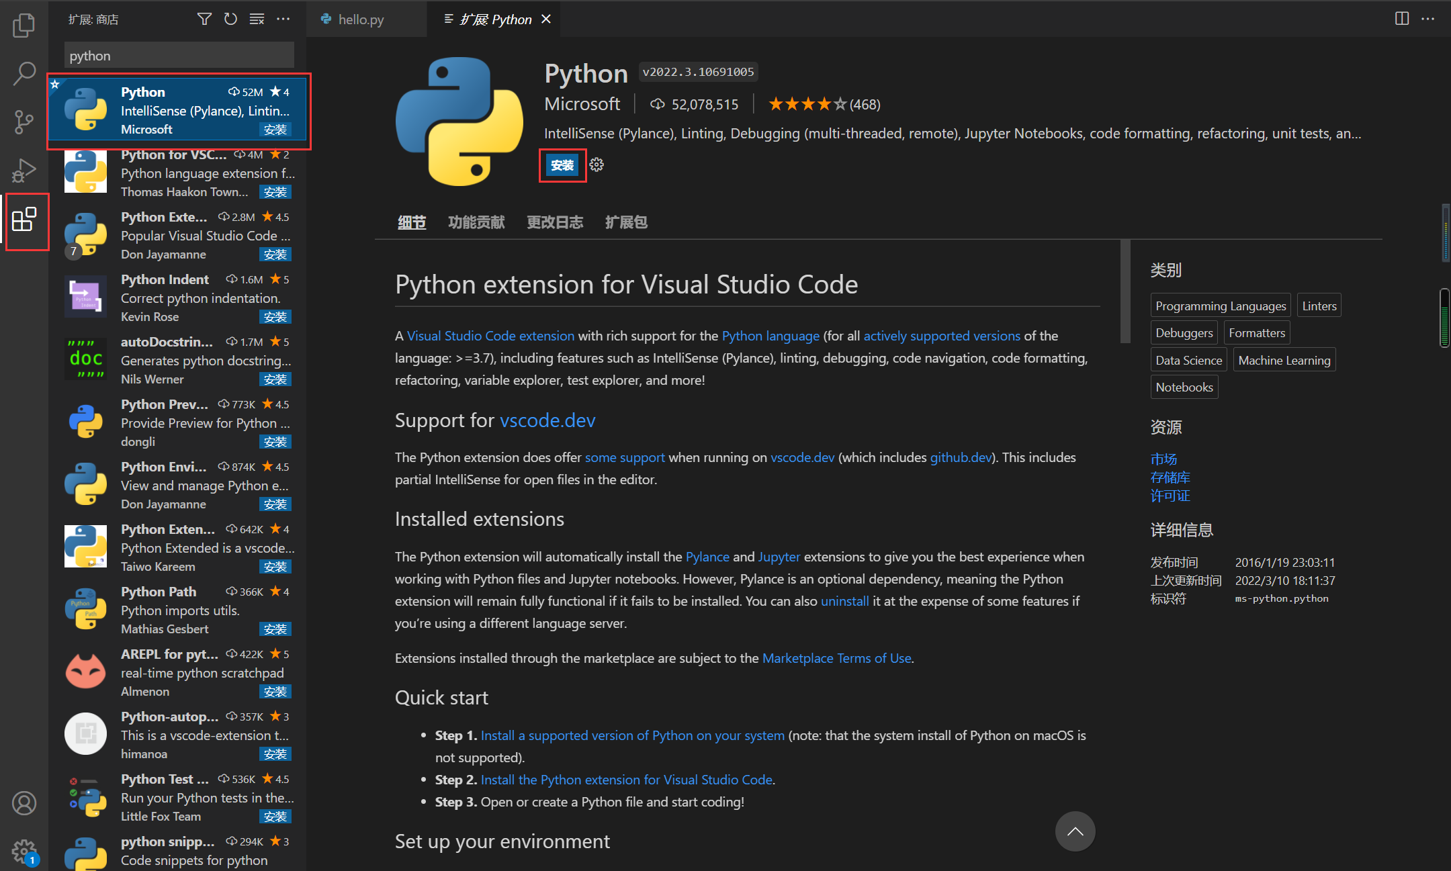Open the Marketplace Terms of Use link

(x=837, y=658)
